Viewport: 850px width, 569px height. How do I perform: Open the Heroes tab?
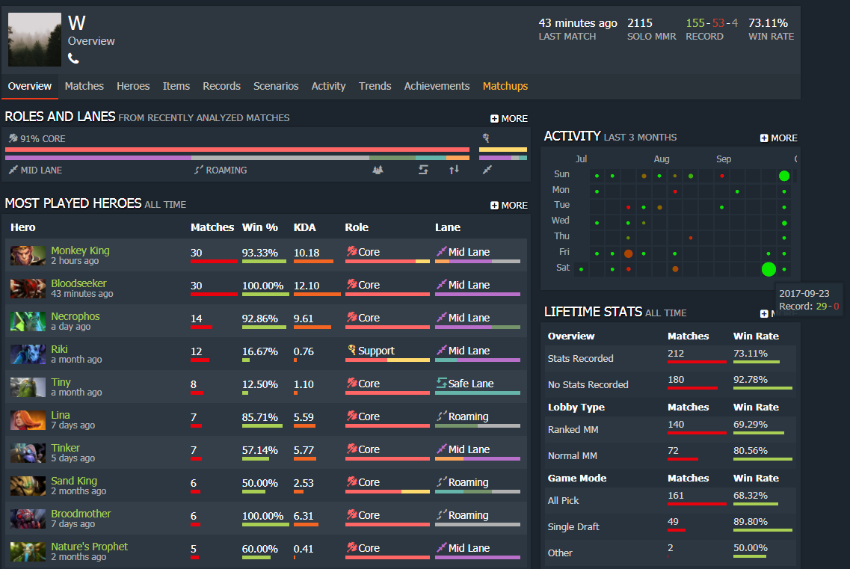[x=133, y=86]
